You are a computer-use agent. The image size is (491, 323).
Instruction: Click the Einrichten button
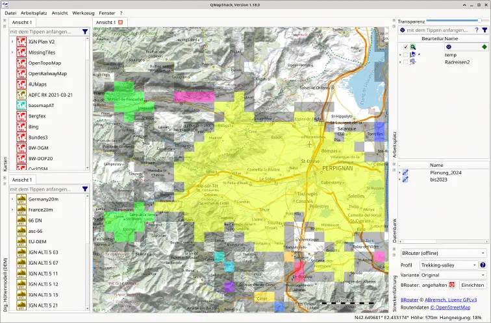[473, 285]
